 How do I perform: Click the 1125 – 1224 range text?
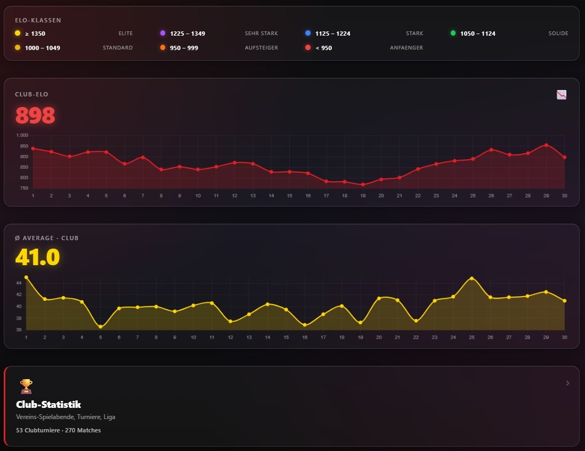click(x=332, y=34)
